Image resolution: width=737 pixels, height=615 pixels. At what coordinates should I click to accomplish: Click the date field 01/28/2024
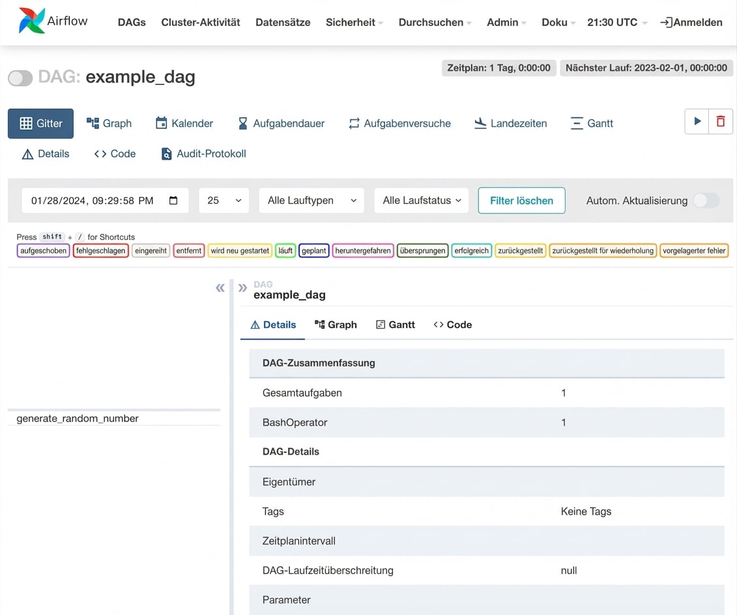pyautogui.click(x=106, y=201)
